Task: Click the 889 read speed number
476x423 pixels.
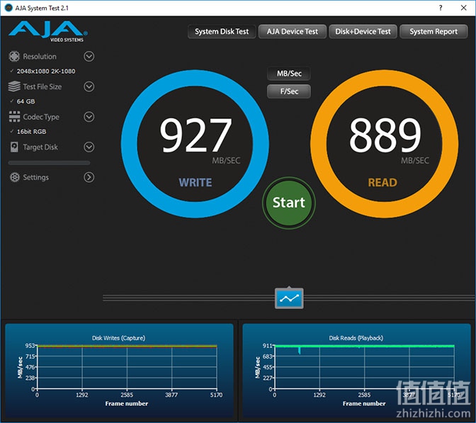Action: (385, 135)
